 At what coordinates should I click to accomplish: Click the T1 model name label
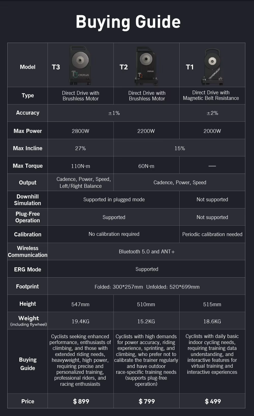190,67
